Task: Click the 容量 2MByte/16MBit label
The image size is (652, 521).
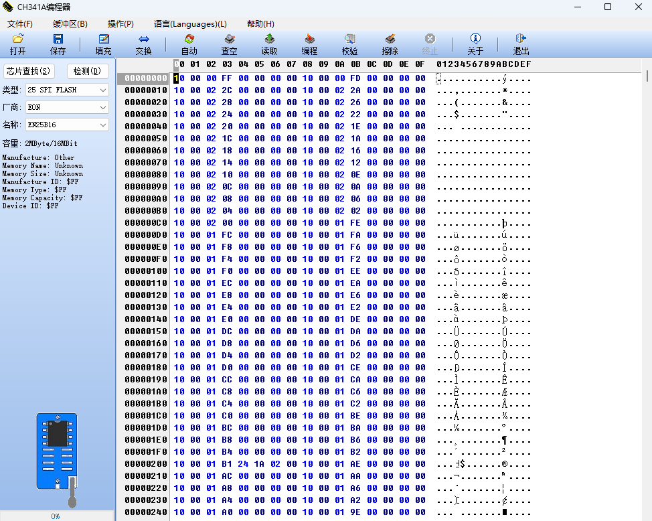Action: click(40, 143)
